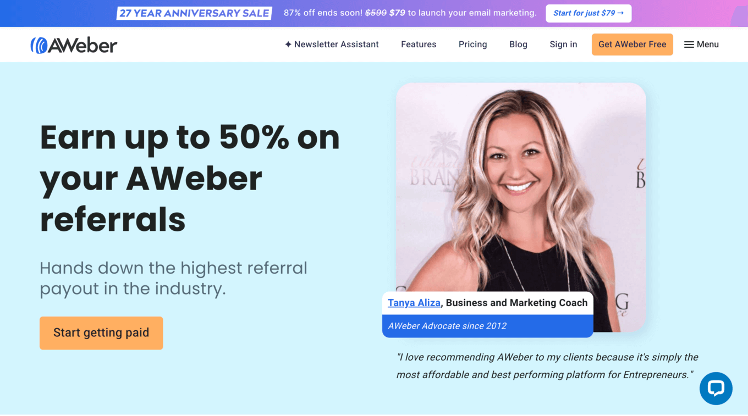Image resolution: width=748 pixels, height=416 pixels.
Task: Click the sparkle icon beside Newsletter Assistant
Action: [288, 45]
